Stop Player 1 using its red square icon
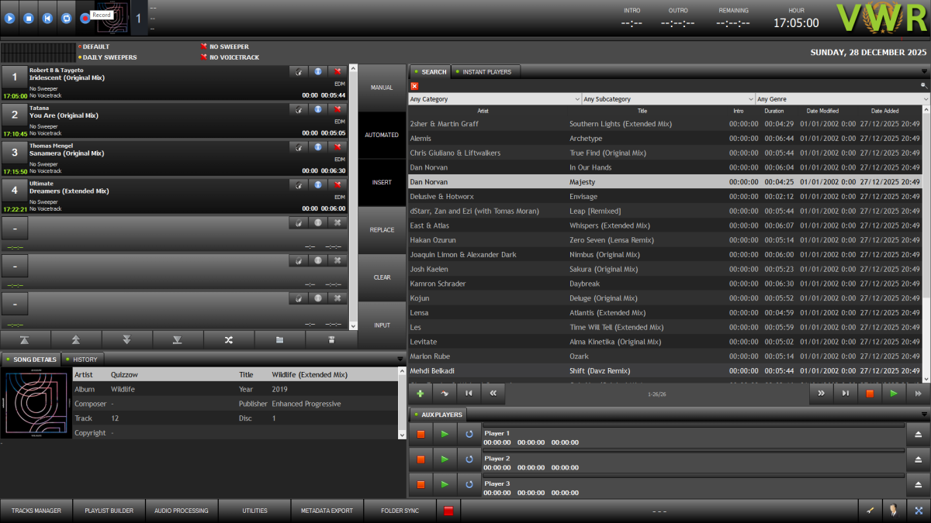 [x=421, y=434]
